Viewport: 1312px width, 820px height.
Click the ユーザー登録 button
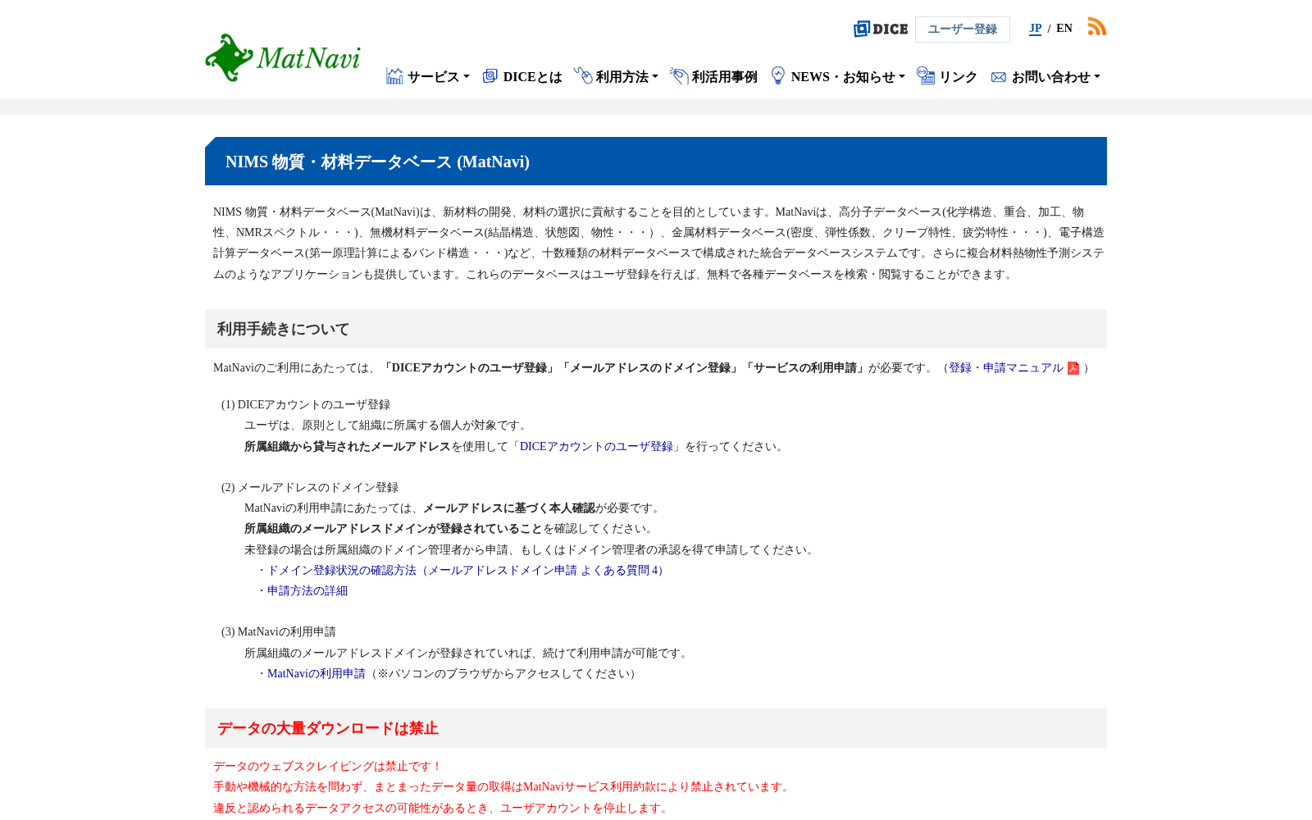[x=963, y=30]
